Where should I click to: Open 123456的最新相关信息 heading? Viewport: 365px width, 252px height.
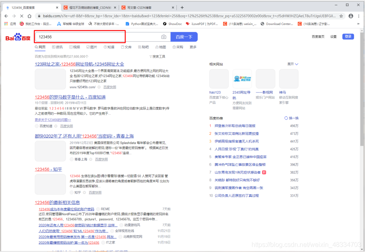[57, 203]
